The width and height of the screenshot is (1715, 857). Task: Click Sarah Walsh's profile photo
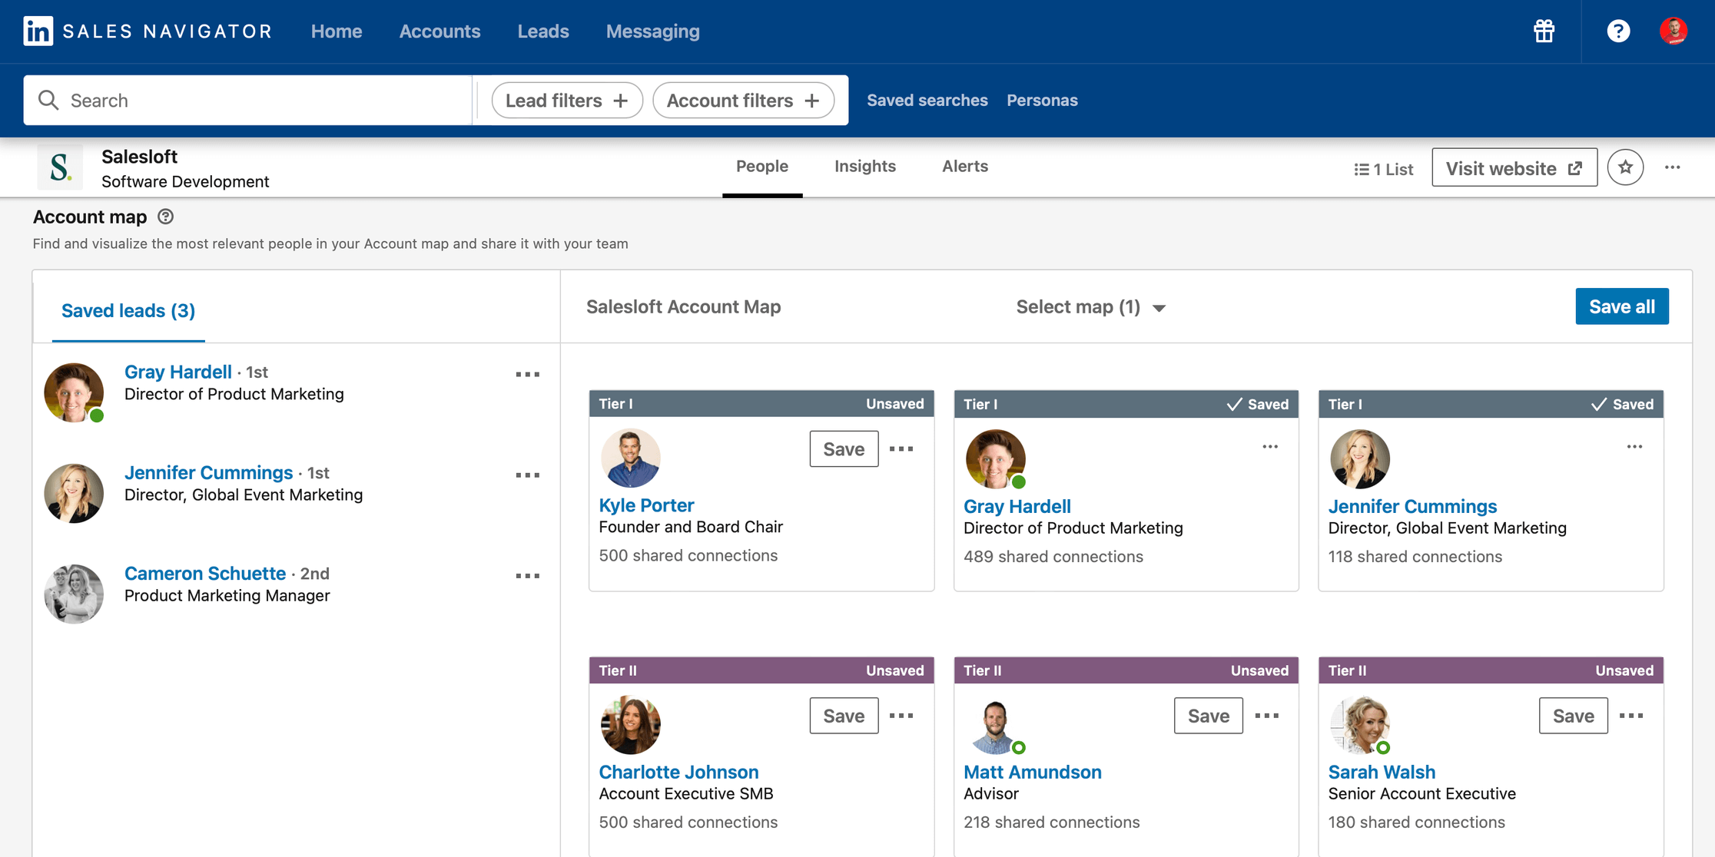coord(1360,725)
